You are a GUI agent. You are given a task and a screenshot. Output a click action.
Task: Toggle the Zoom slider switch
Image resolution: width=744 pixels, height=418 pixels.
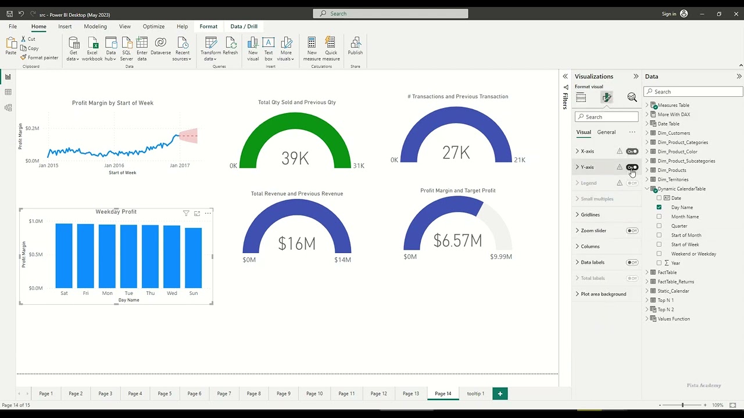point(632,230)
